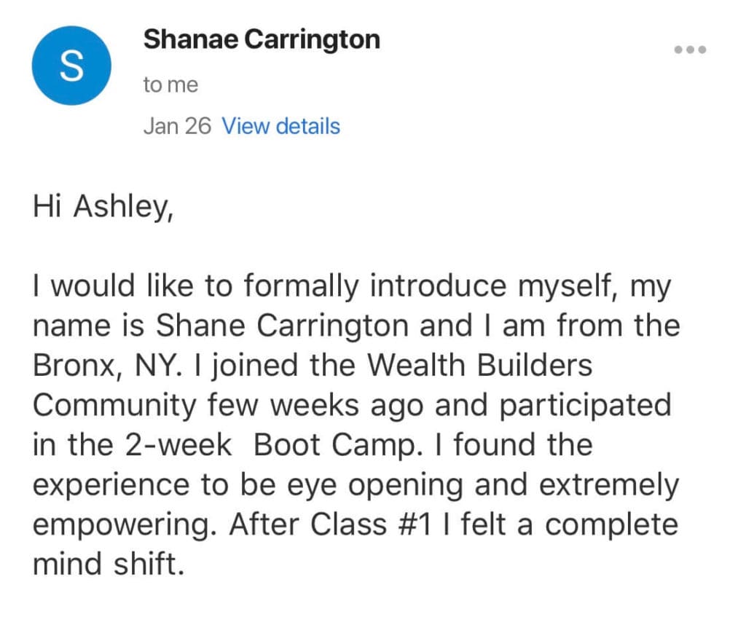Open the View details link
Viewport: 746px width, 625px height.
[x=280, y=127]
